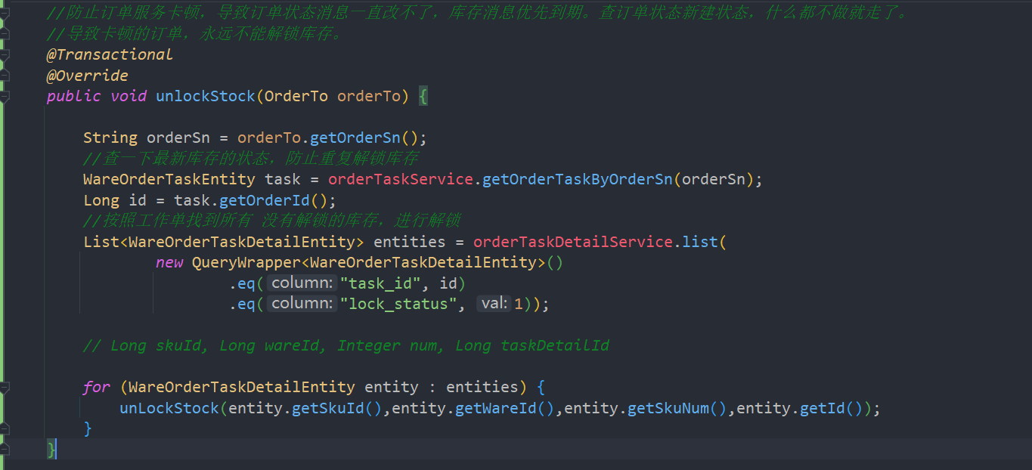Click the comment listing Long skuId, Long wareId
1032x470 pixels.
(x=346, y=345)
